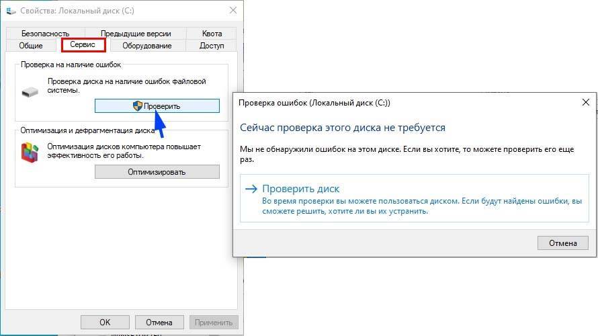Click the colorful defragmentation cubes icon

30,152
